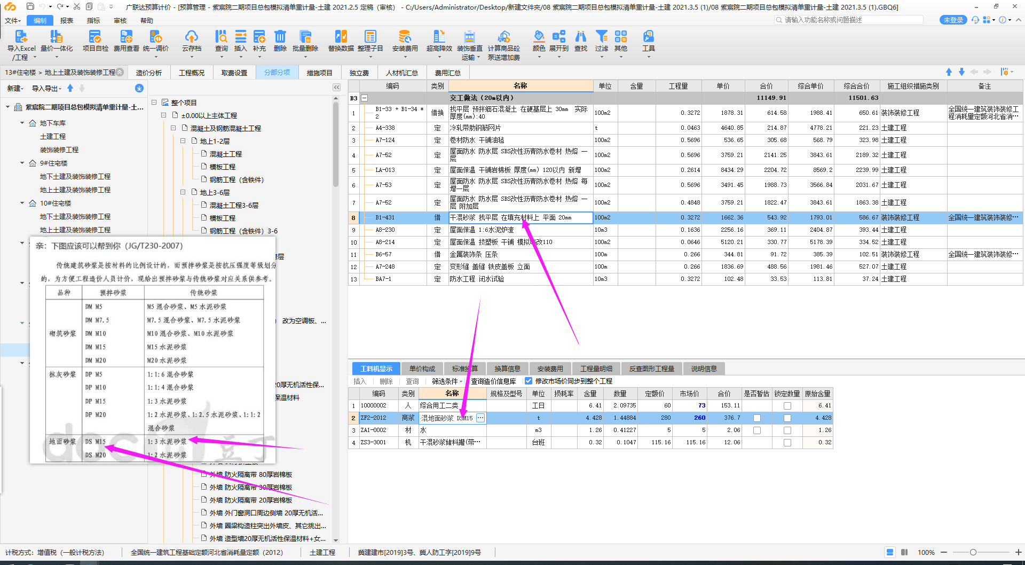Click the 其他 grid icon
The height and width of the screenshot is (565, 1025).
(621, 37)
